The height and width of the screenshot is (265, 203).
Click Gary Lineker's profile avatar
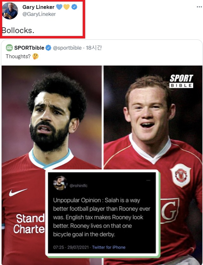(x=10, y=11)
